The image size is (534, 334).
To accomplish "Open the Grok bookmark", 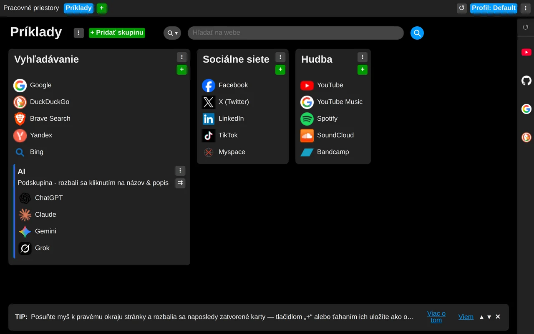I will 34,248.
